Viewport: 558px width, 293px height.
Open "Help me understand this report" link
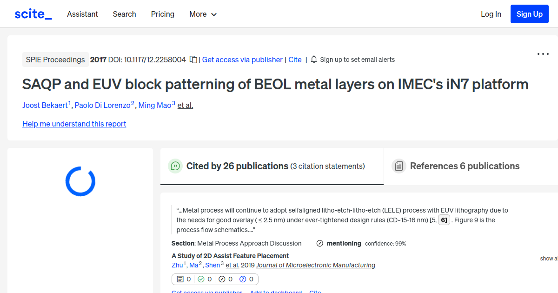(74, 124)
